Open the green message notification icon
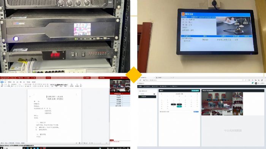Viewport: 266px width, 149px height. (253, 83)
